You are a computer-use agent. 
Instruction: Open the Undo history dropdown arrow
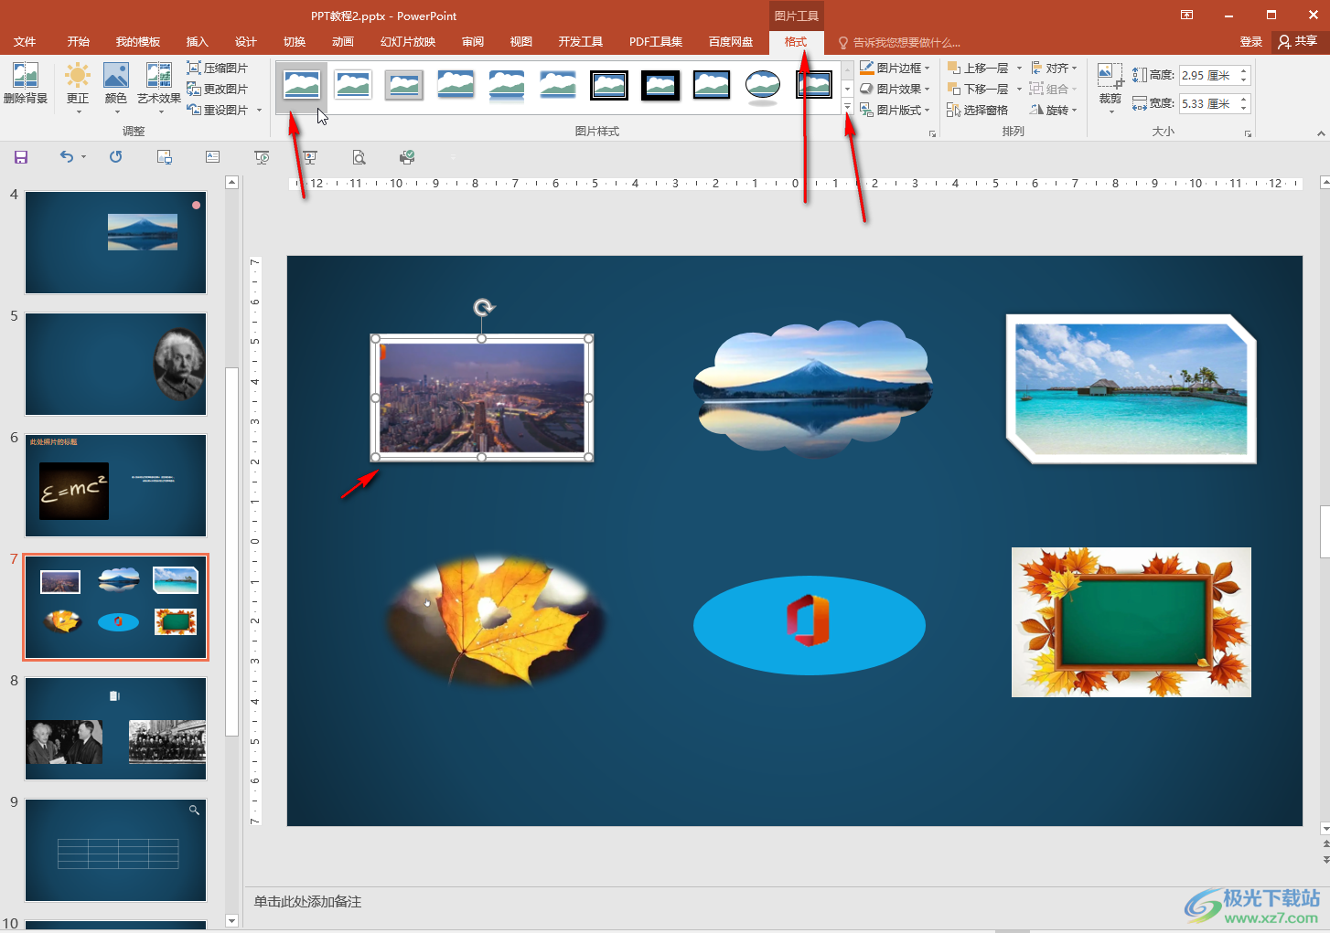[x=83, y=157]
